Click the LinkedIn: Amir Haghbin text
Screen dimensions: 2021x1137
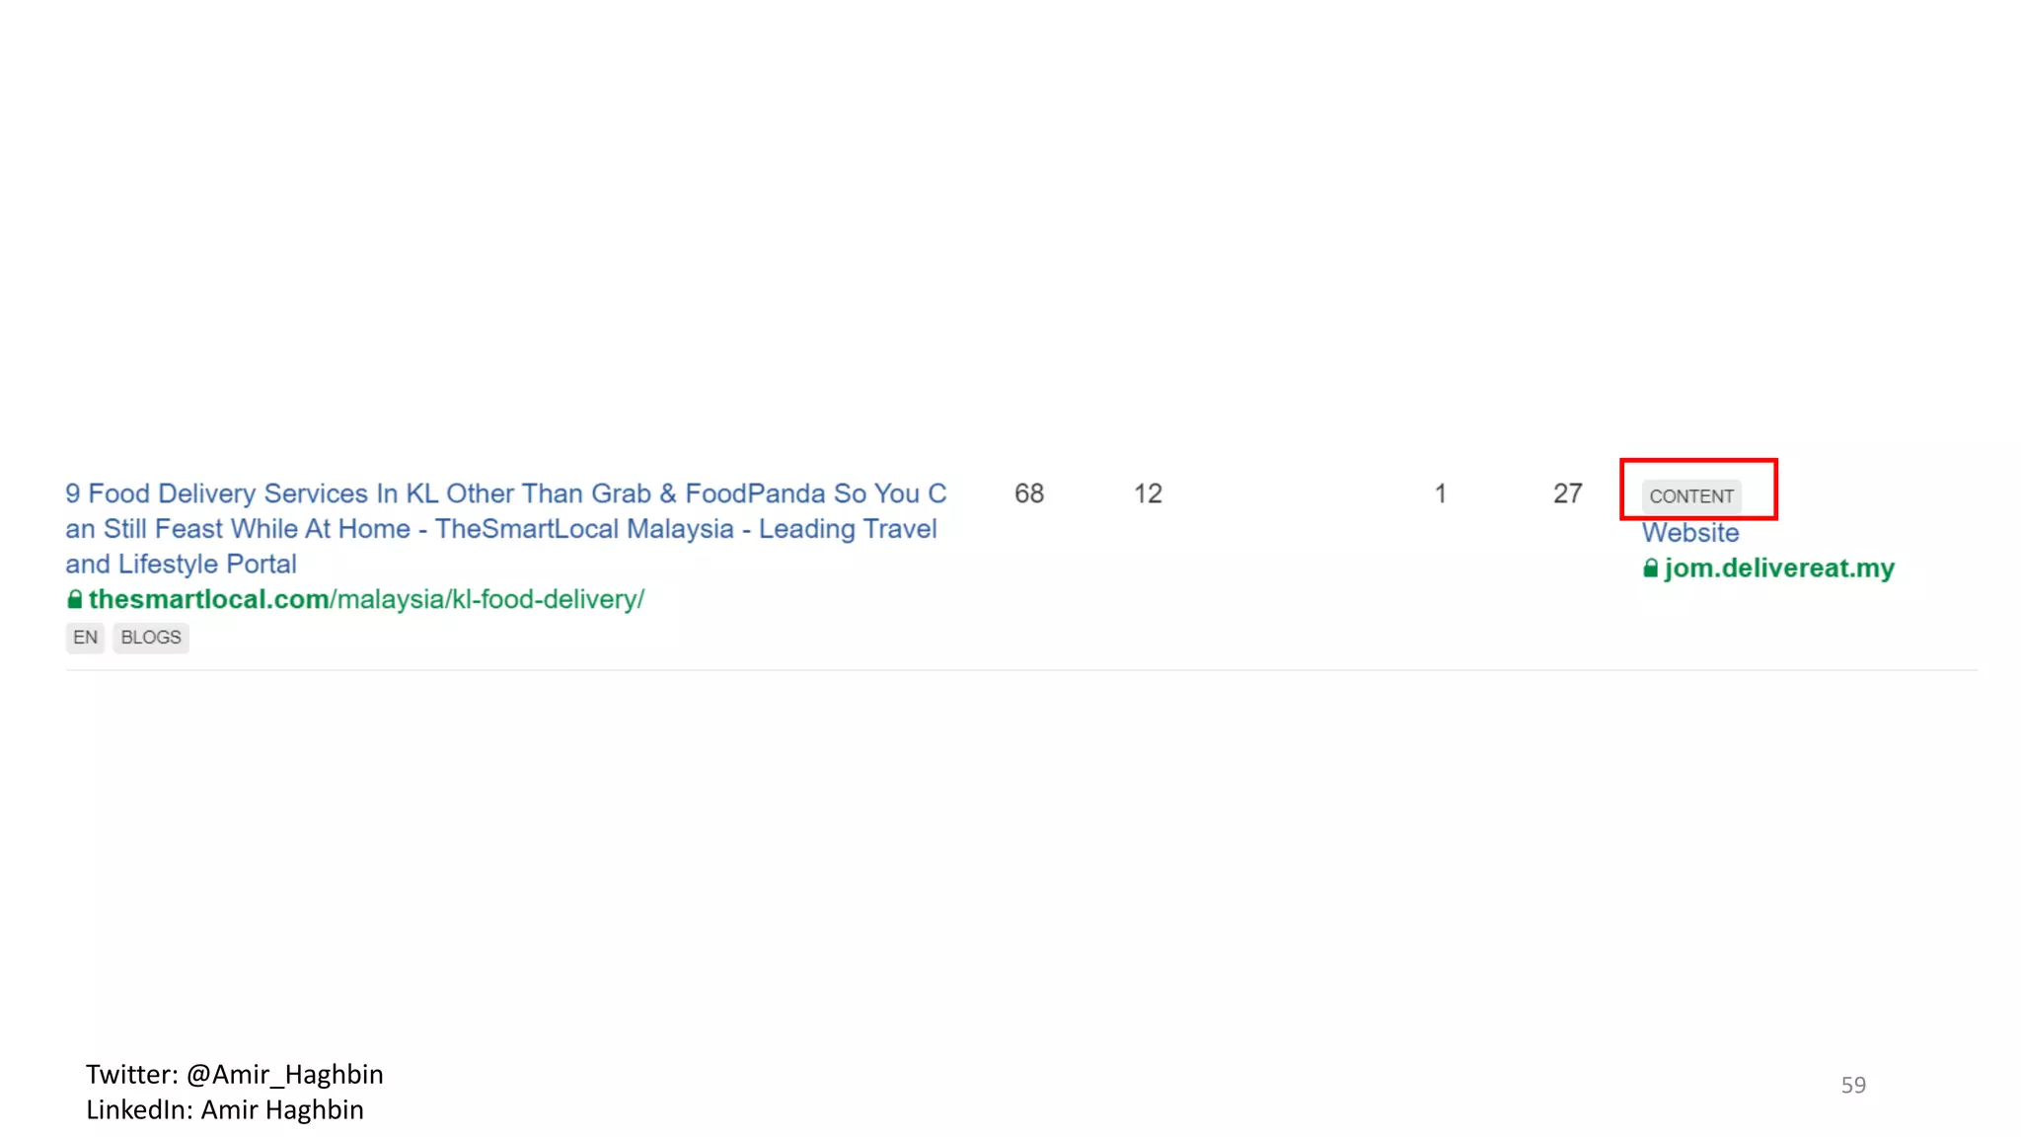pos(225,1109)
